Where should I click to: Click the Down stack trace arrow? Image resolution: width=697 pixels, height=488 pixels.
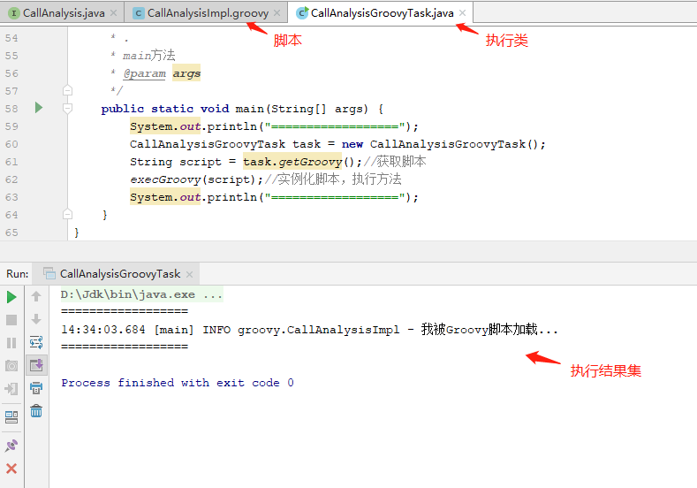pos(36,319)
